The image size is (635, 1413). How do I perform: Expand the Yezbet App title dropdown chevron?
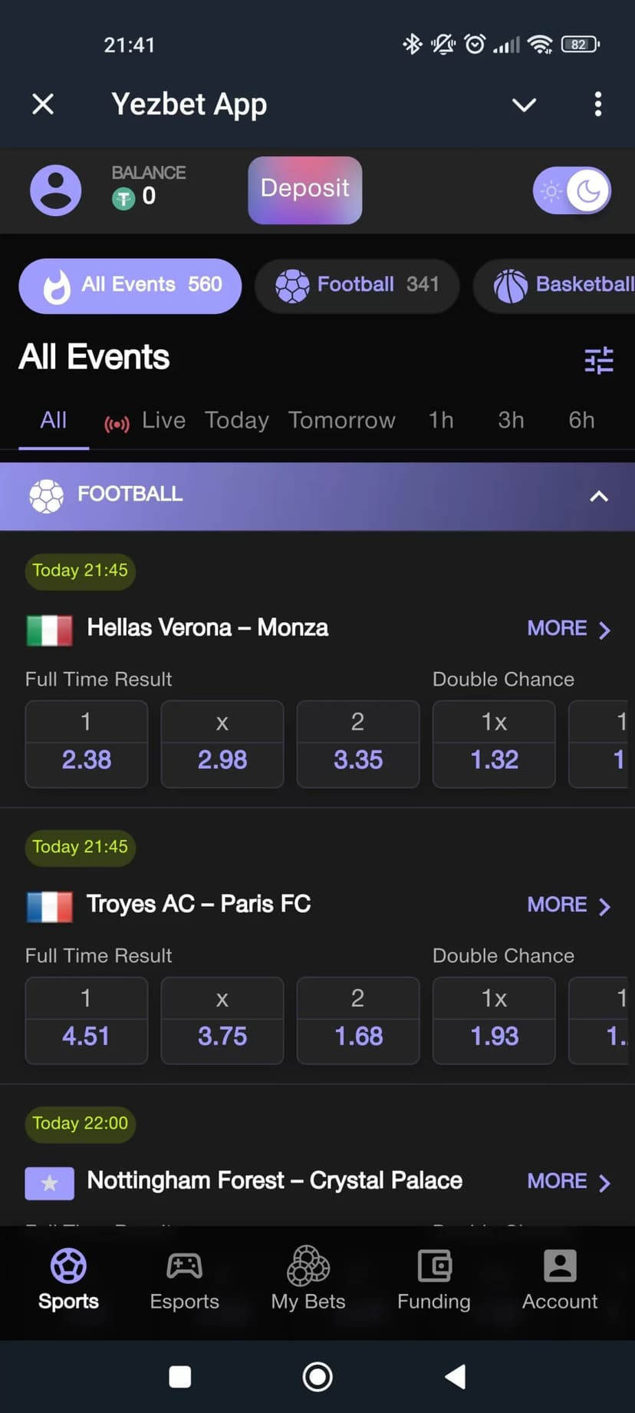tap(525, 104)
